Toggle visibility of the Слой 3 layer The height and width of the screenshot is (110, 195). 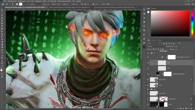(148, 68)
